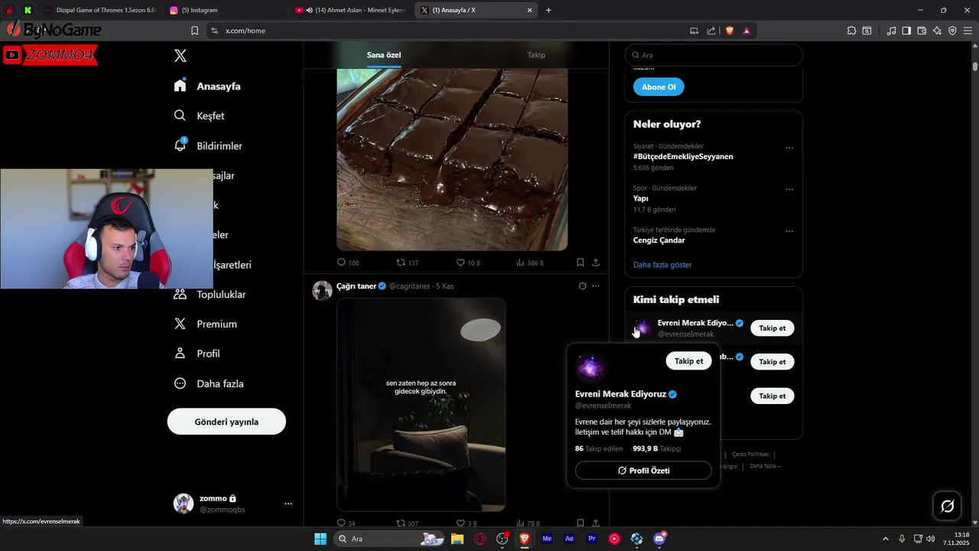
Task: Click Takip et in the hover card
Action: coord(688,361)
